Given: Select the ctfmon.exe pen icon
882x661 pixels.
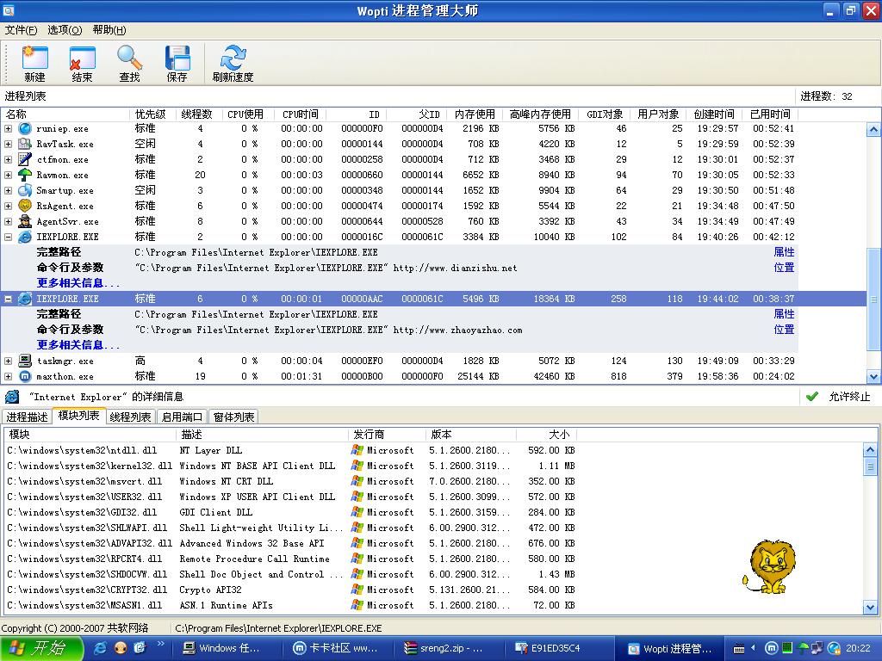Looking at the screenshot, I should [25, 159].
